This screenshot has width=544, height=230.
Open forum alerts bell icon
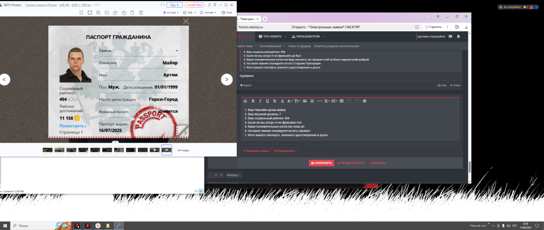(x=458, y=36)
